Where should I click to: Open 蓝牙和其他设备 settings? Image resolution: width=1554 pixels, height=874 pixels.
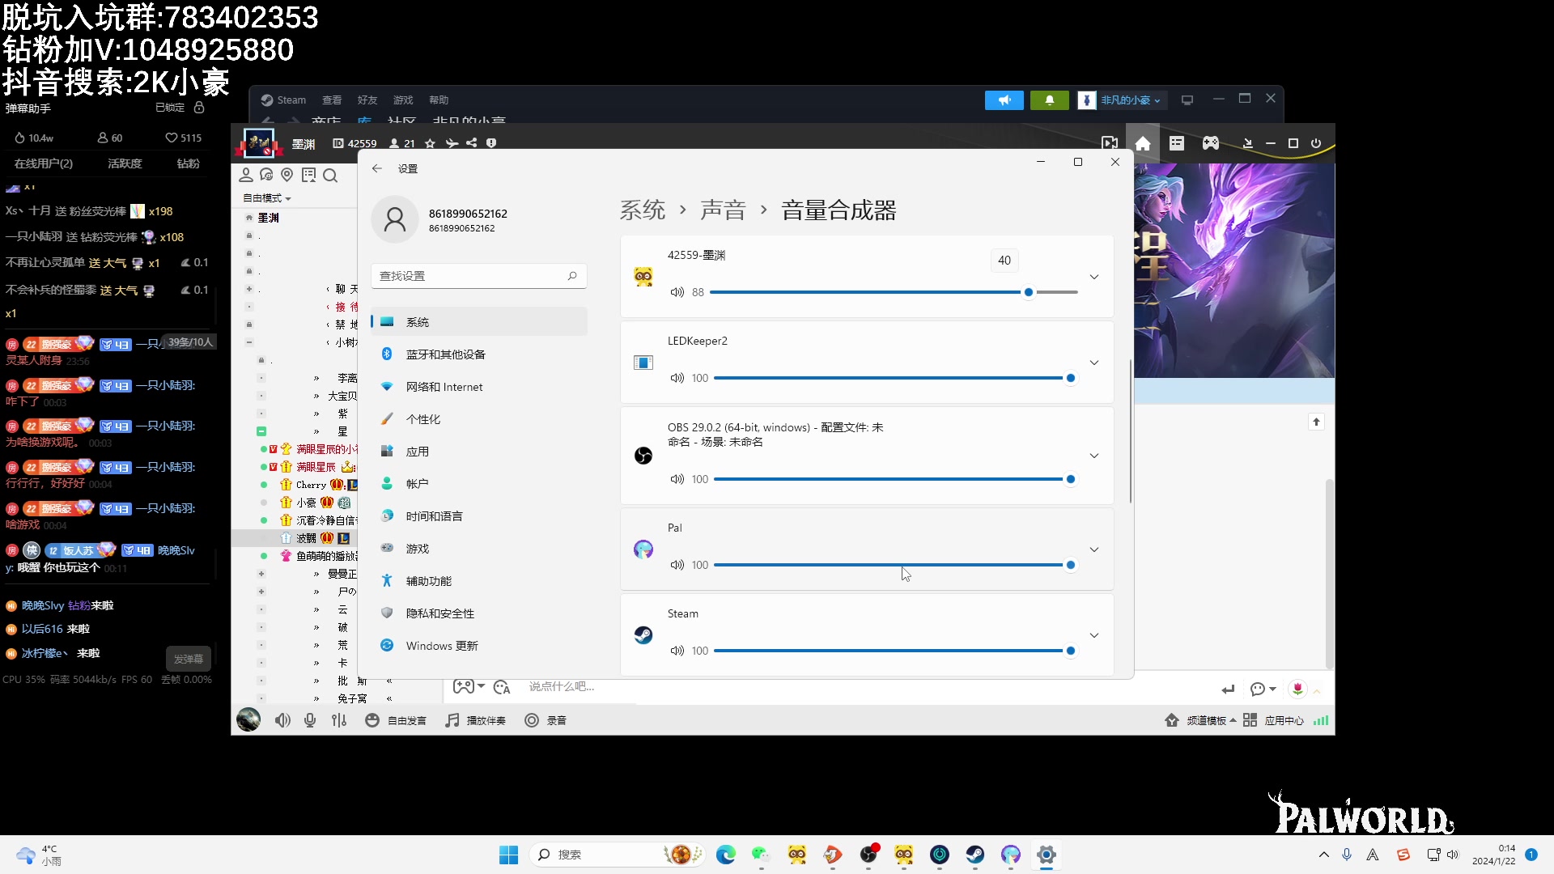point(478,354)
